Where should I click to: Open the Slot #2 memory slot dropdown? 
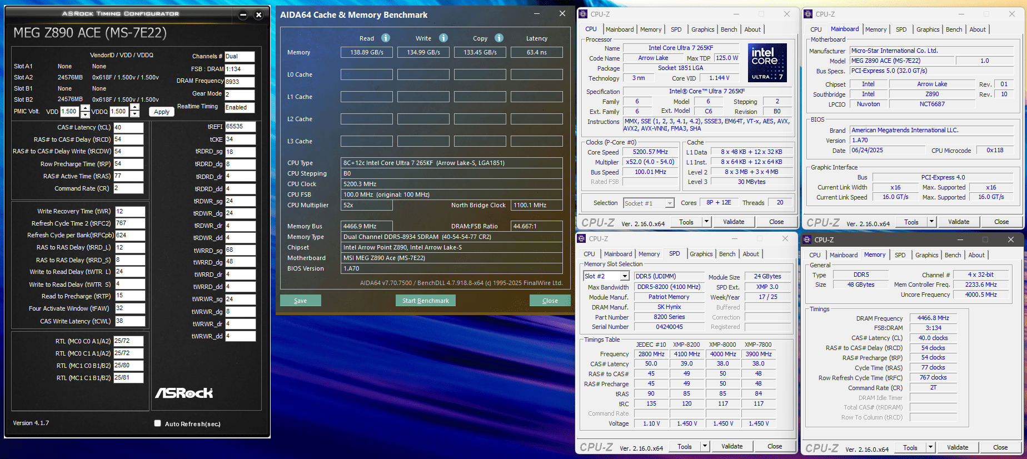(625, 276)
